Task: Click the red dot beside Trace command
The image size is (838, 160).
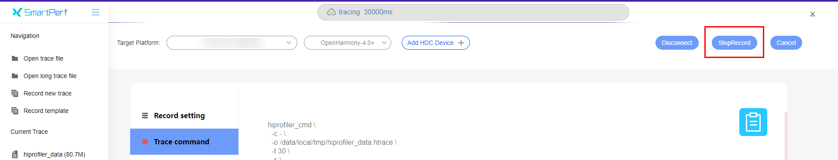Action: (145, 142)
